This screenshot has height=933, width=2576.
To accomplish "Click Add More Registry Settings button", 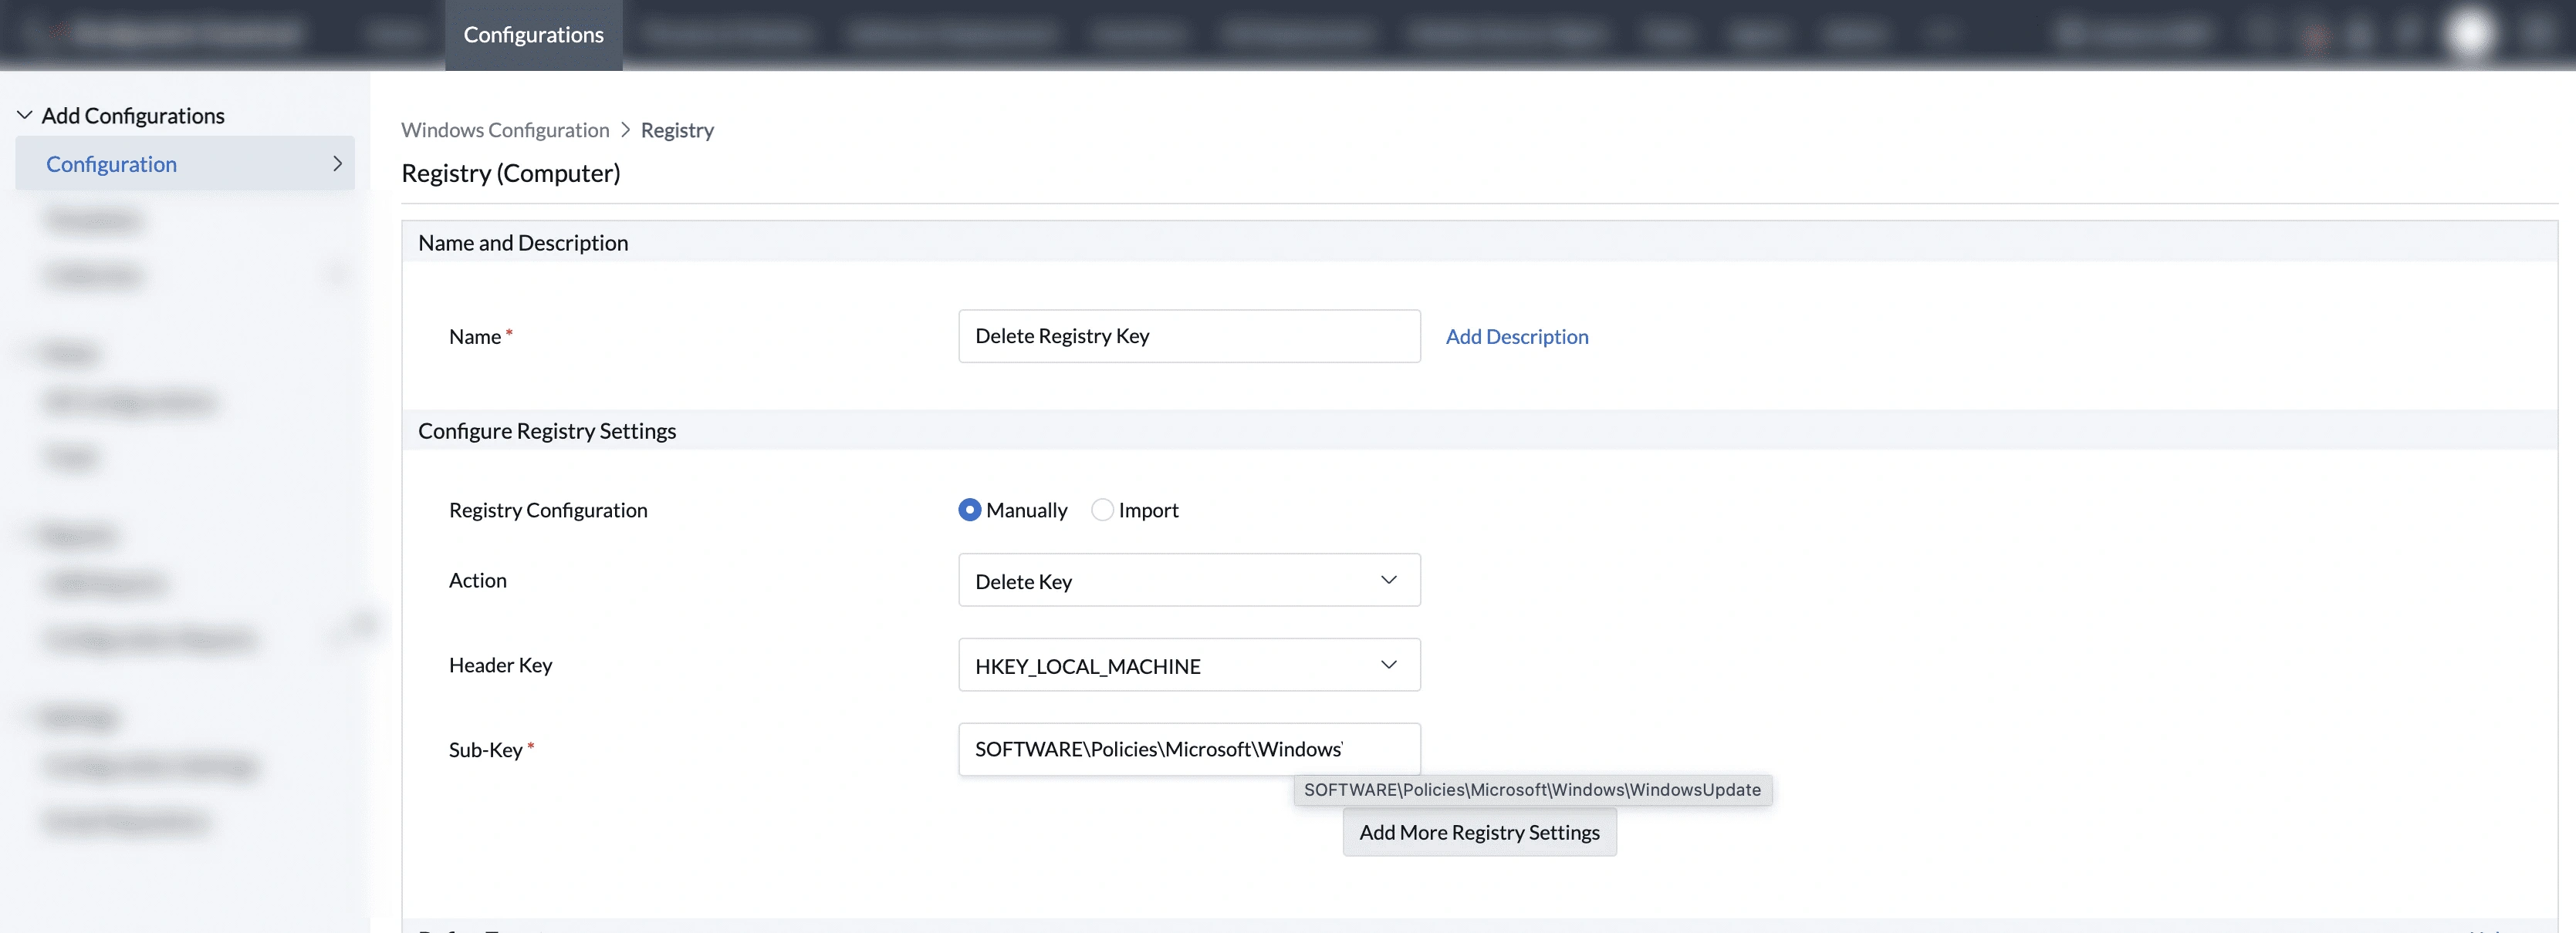I will (1479, 832).
